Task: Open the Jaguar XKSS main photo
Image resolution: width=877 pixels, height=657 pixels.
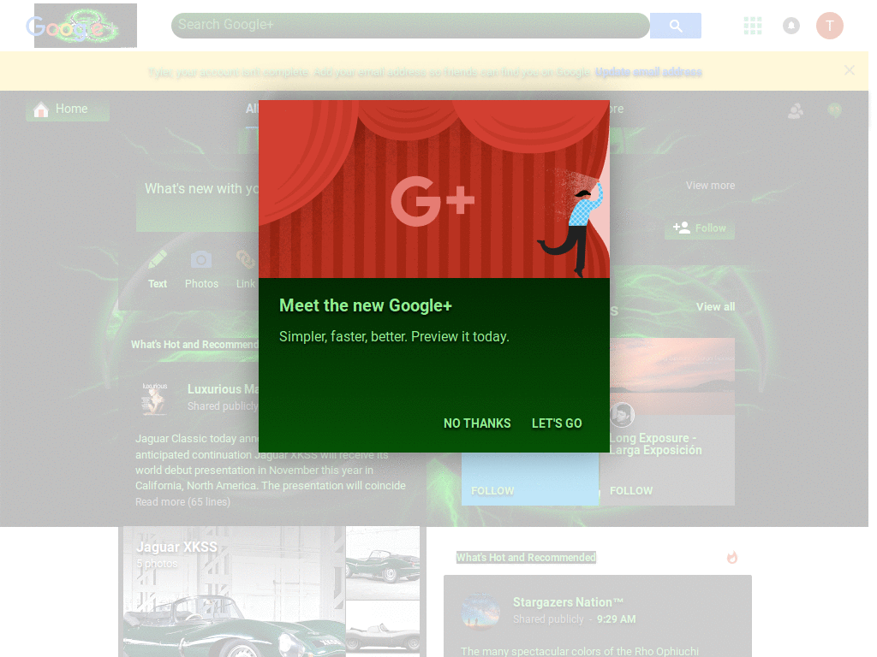Action: [x=234, y=592]
